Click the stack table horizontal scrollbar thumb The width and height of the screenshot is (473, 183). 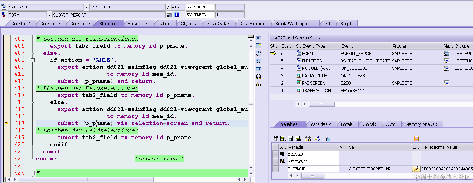pos(322,104)
